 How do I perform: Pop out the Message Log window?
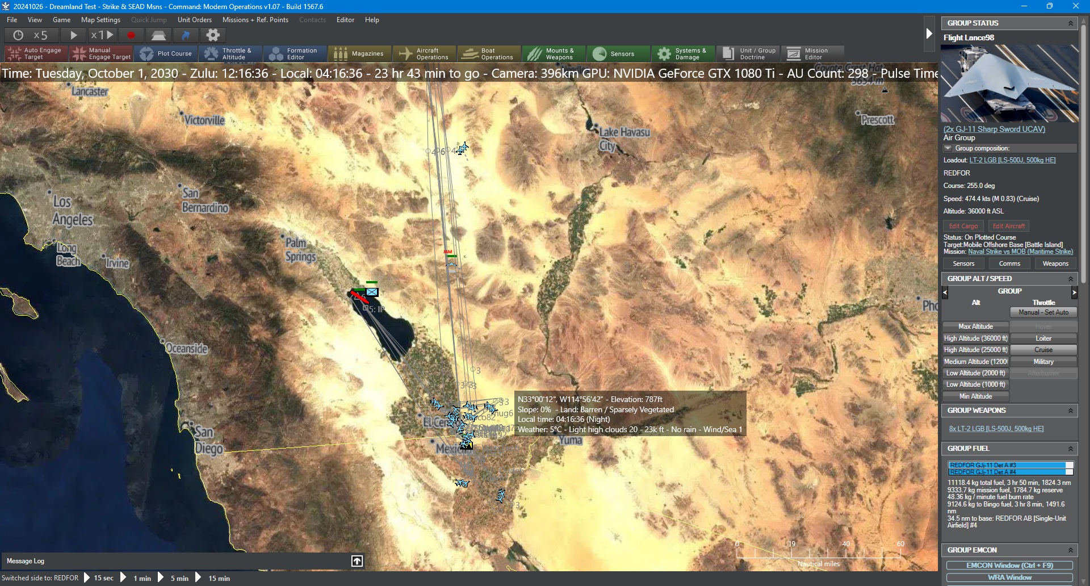click(357, 561)
